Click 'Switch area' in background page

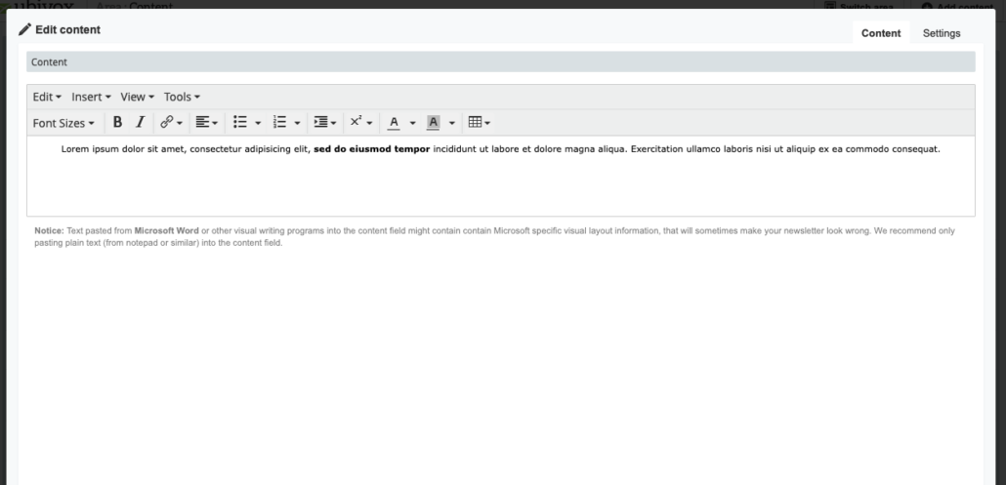(x=859, y=6)
